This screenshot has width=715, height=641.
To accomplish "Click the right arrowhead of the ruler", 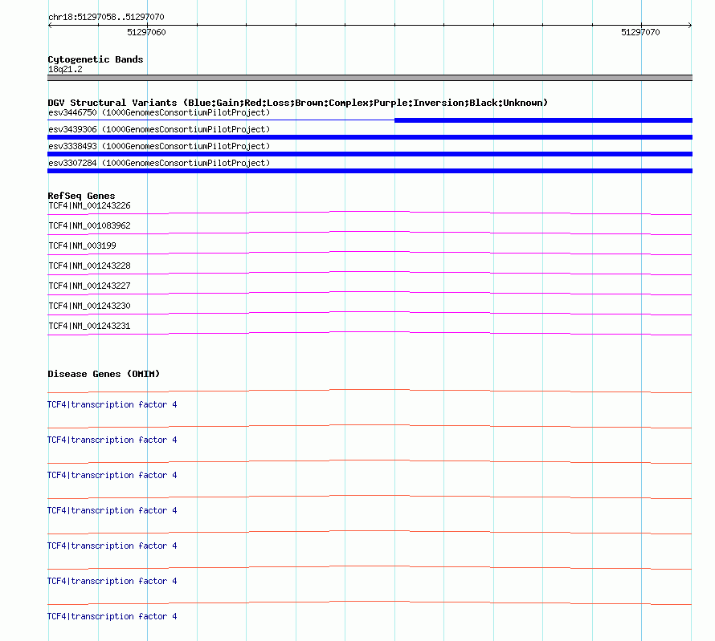I will pos(689,25).
